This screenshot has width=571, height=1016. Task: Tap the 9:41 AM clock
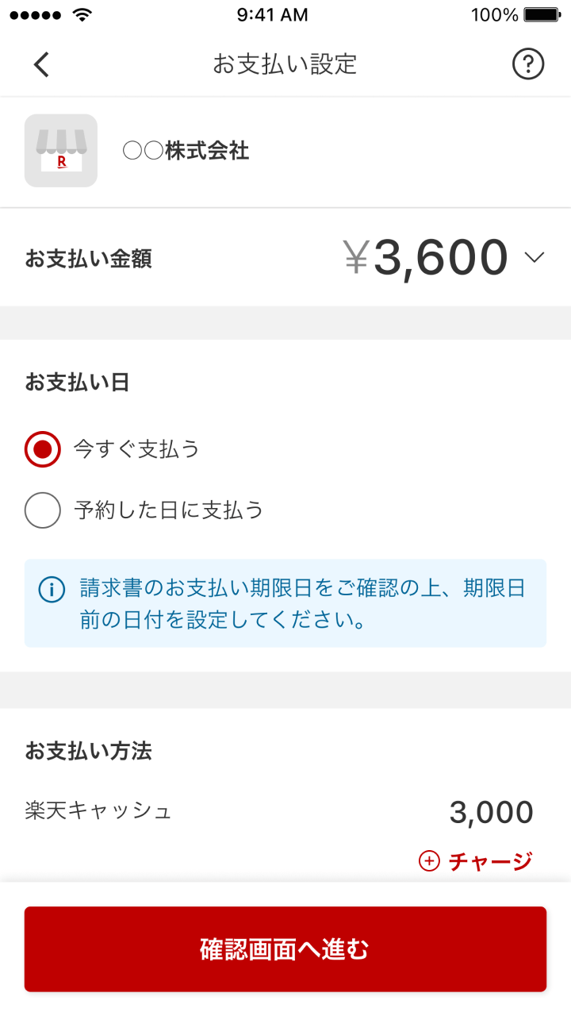[272, 15]
